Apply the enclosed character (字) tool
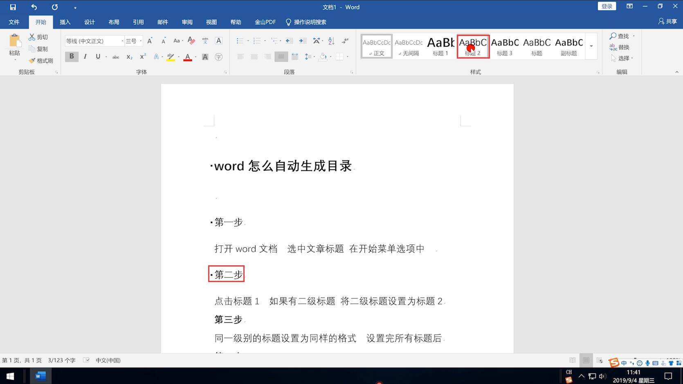Image resolution: width=683 pixels, height=384 pixels. click(219, 57)
